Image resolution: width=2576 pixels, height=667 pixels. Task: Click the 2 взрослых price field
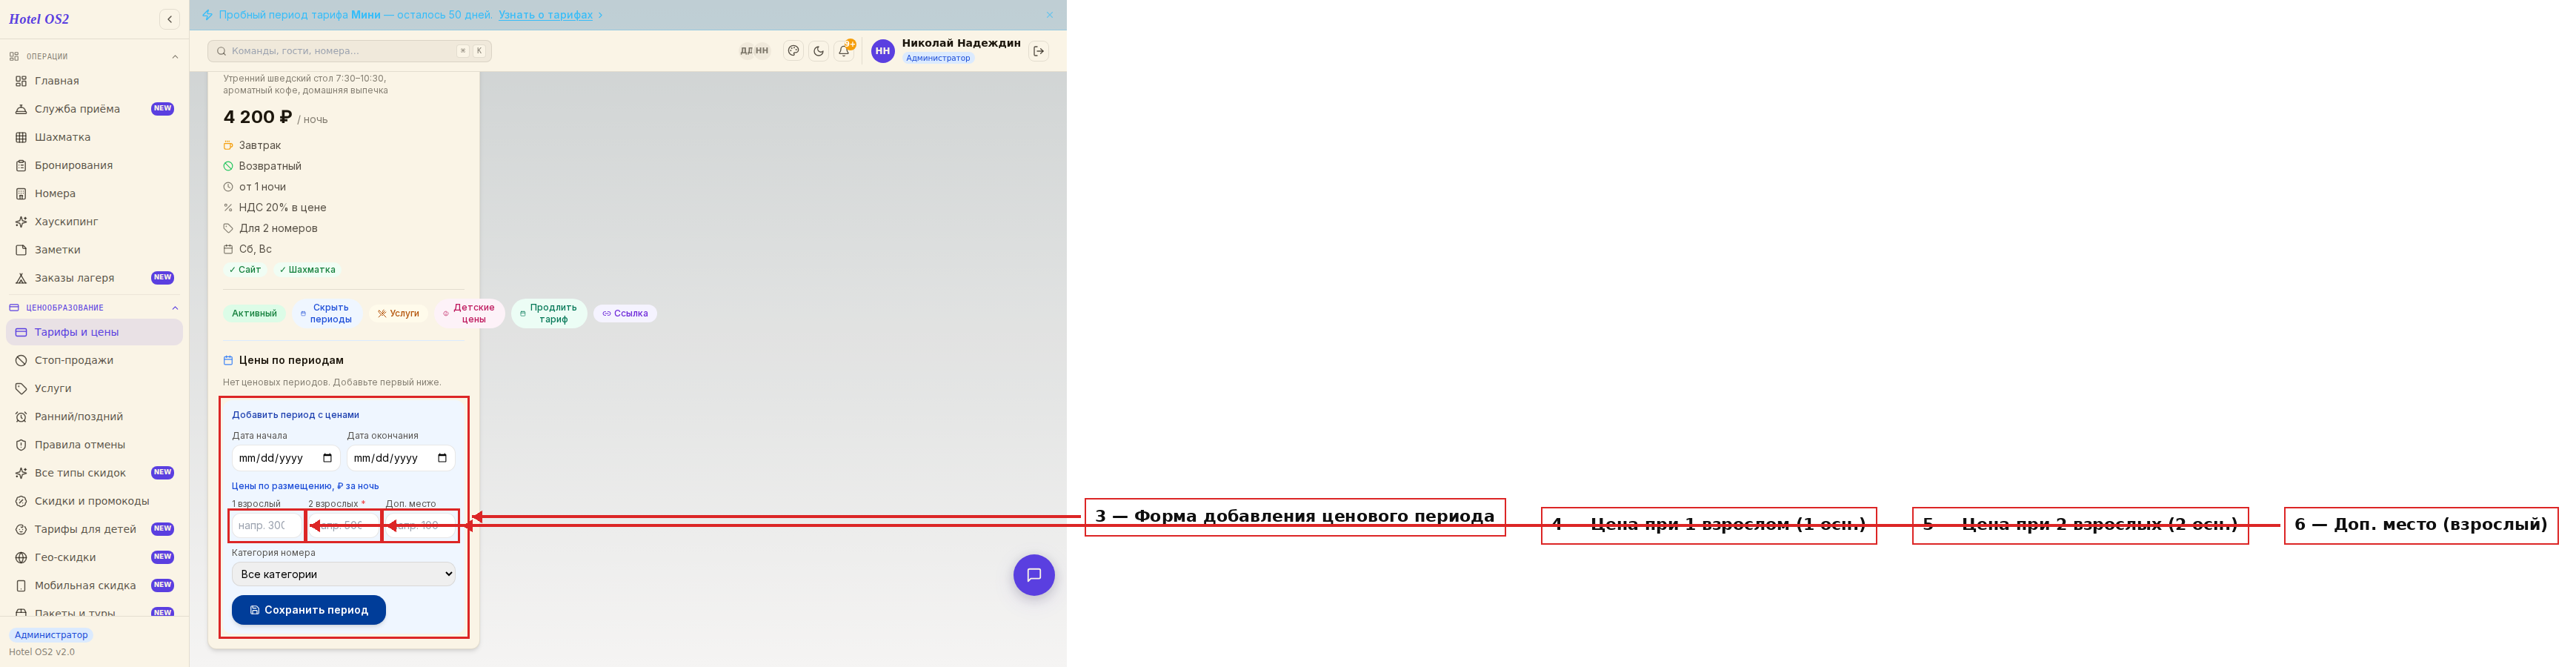pos(343,525)
